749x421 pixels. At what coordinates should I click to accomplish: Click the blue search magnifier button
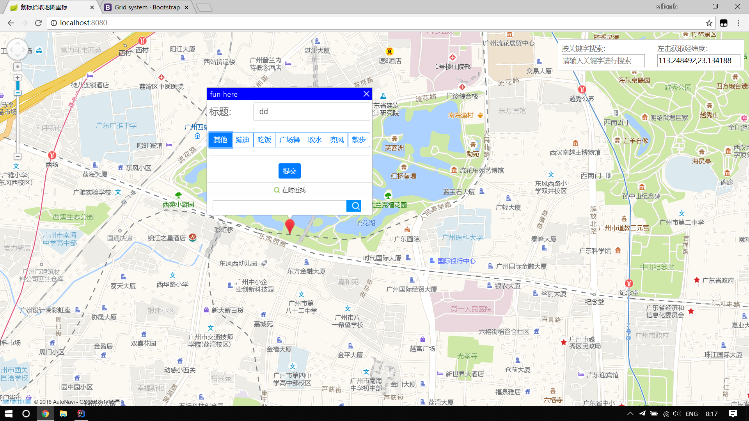click(354, 206)
